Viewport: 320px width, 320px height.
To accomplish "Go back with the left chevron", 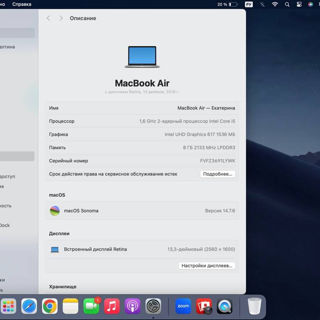I will [x=48, y=18].
